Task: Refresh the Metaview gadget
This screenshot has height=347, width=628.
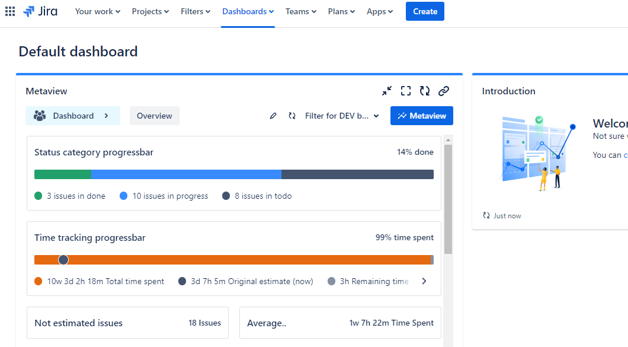Action: point(425,91)
